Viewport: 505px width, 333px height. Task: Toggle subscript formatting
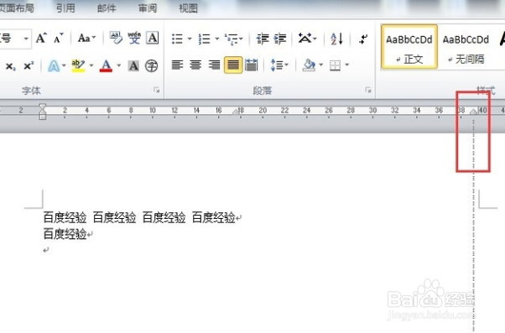[x=11, y=66]
